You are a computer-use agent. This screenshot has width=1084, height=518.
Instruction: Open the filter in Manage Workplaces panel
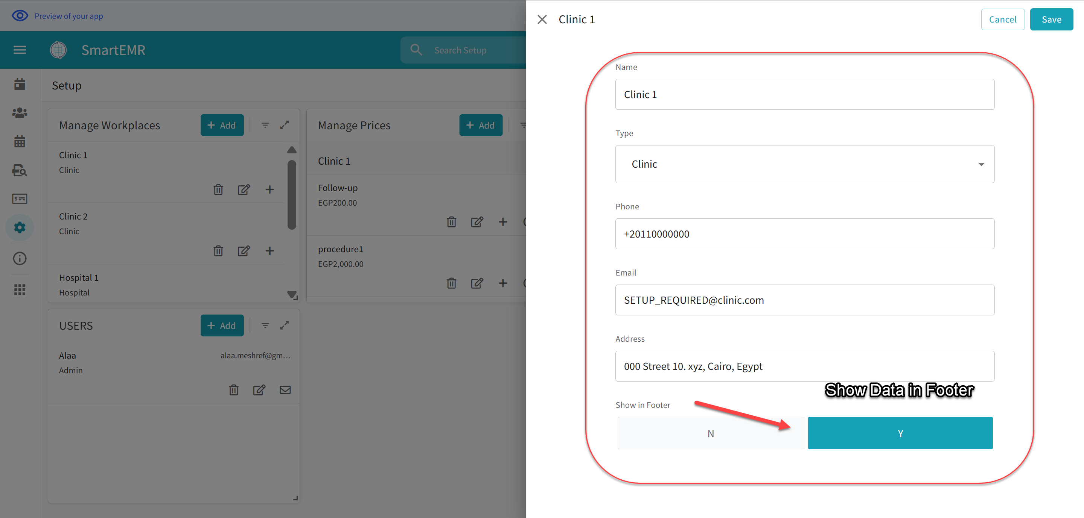point(265,125)
